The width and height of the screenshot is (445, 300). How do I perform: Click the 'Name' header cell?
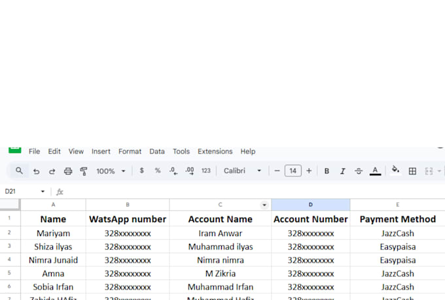coord(53,219)
